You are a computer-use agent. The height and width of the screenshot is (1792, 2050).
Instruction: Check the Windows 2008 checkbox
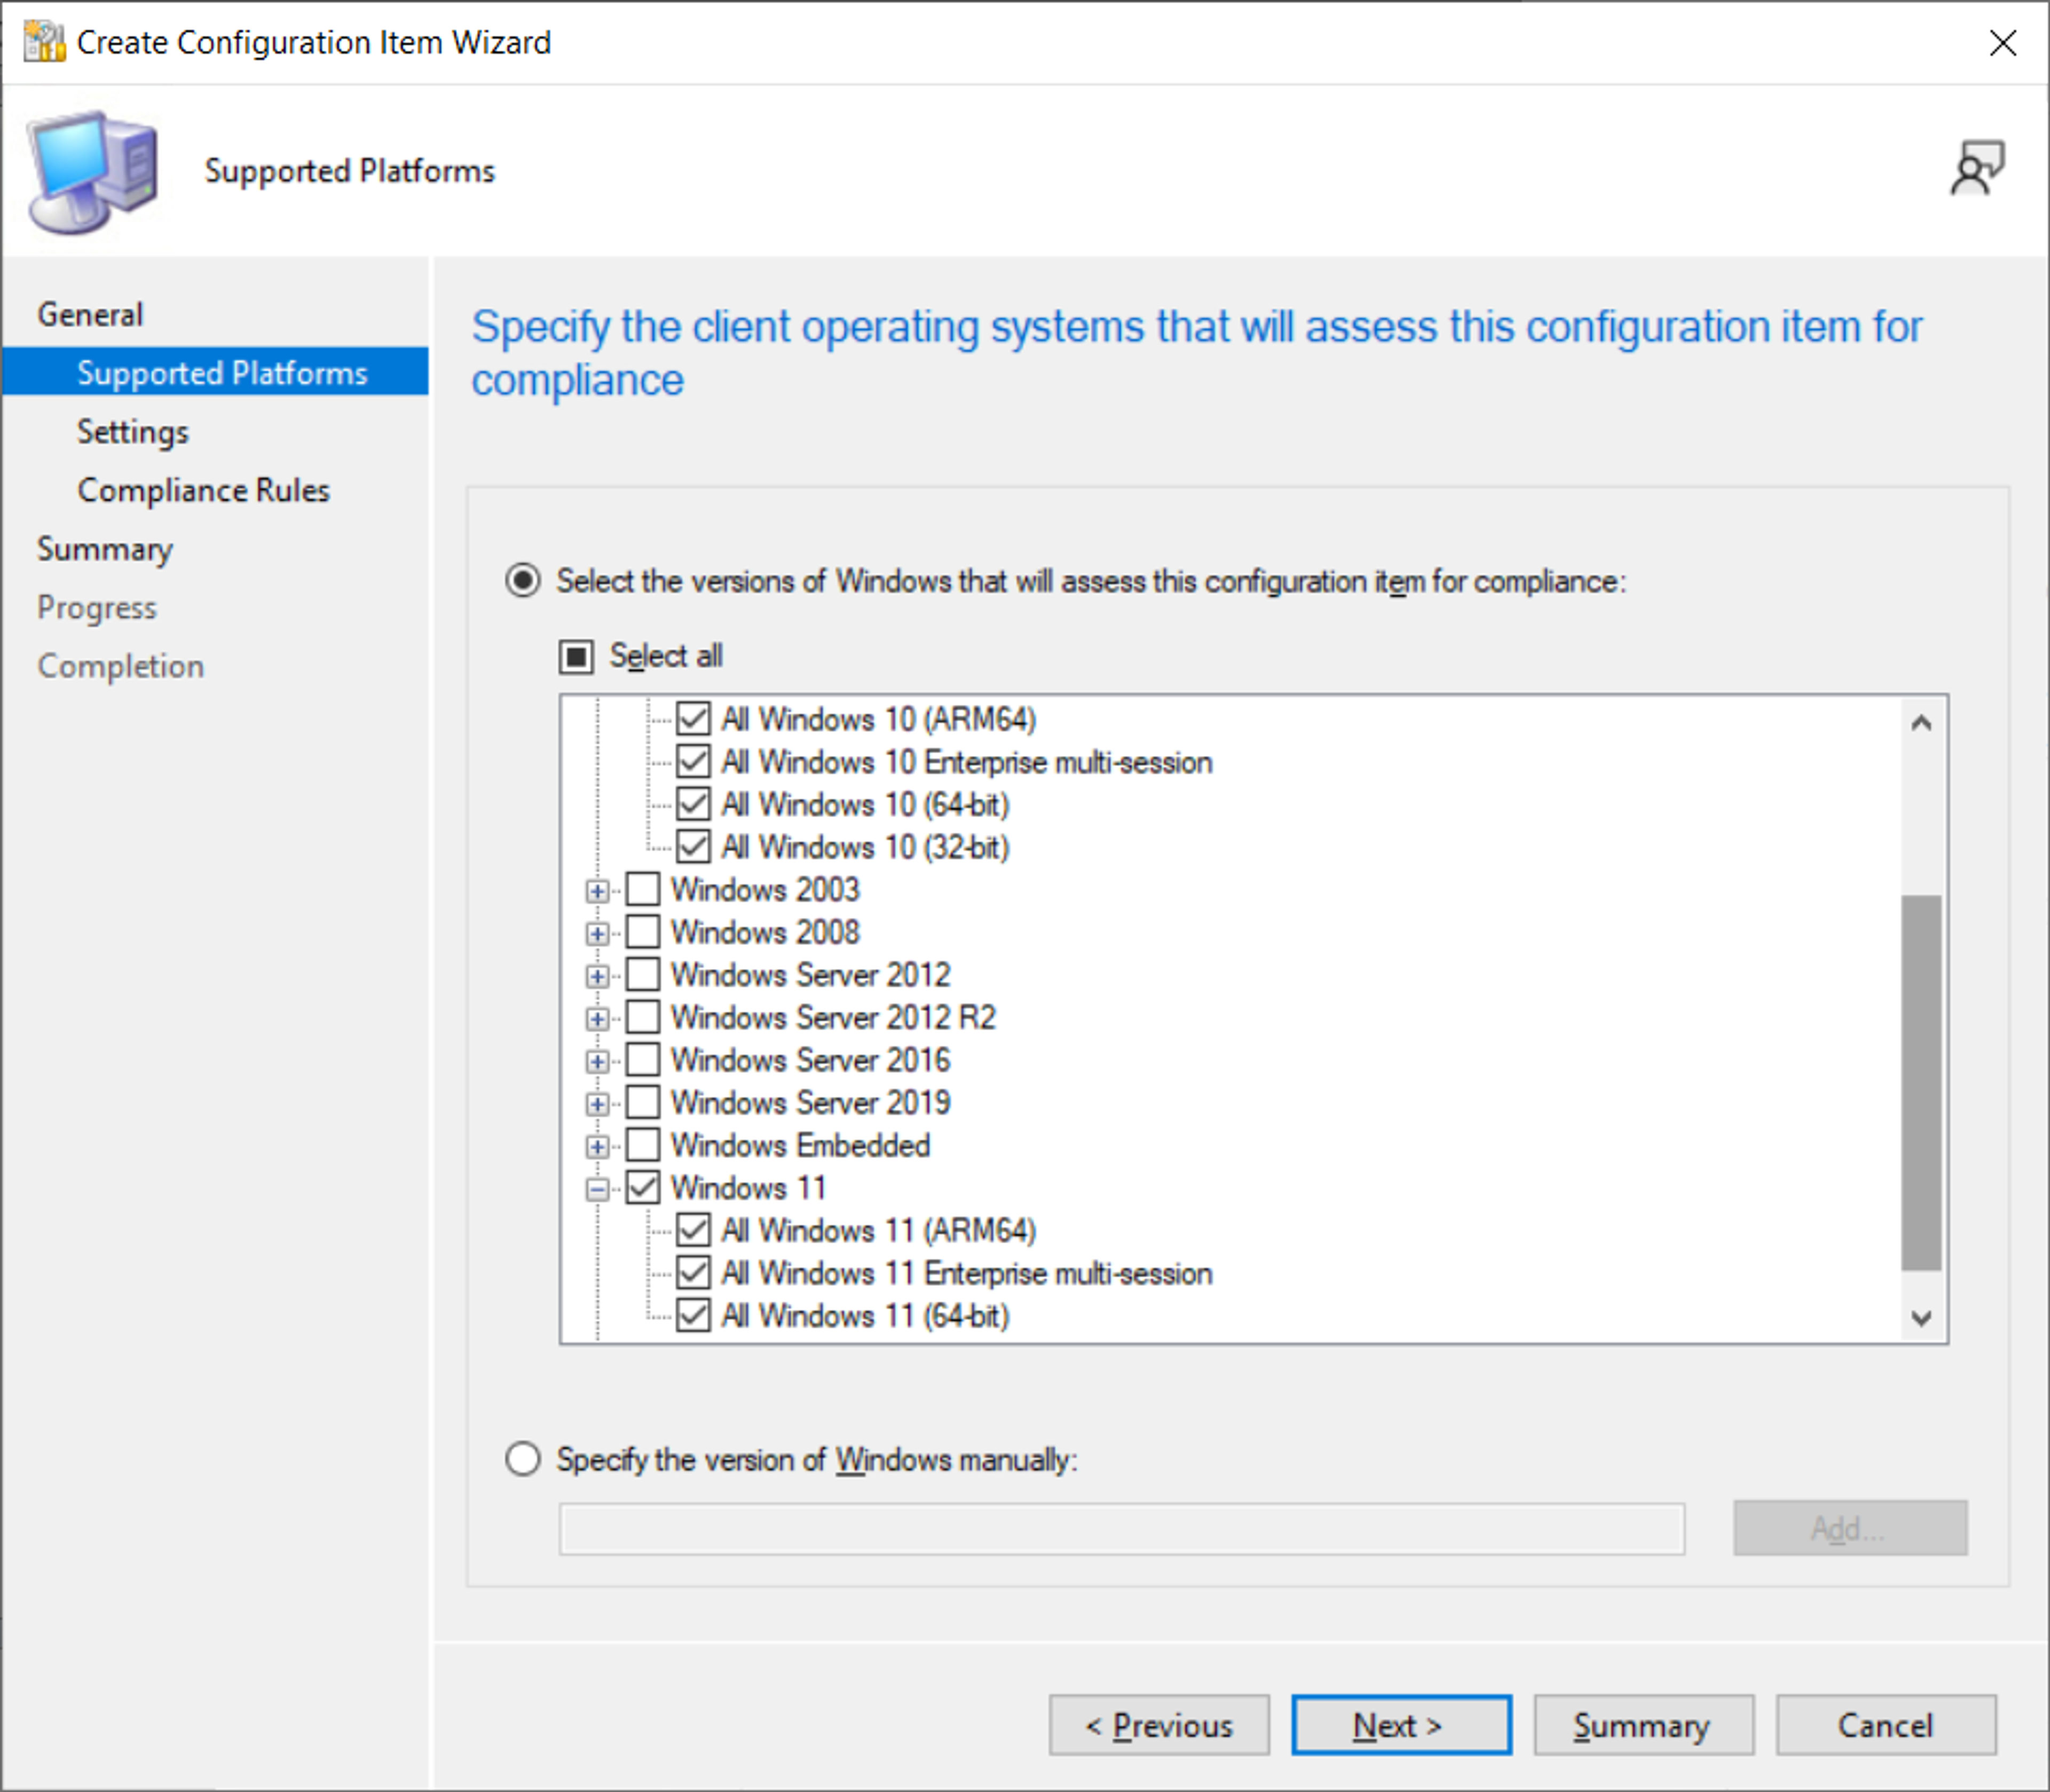[x=643, y=931]
